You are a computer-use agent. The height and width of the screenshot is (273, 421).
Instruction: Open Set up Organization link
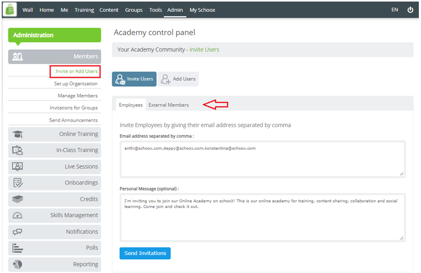76,84
